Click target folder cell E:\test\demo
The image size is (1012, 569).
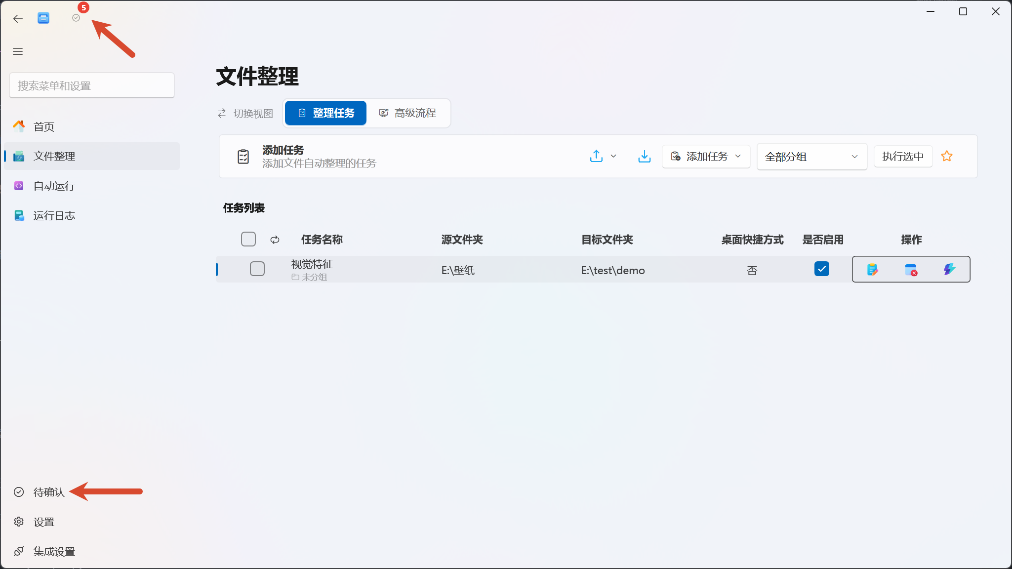pyautogui.click(x=613, y=270)
